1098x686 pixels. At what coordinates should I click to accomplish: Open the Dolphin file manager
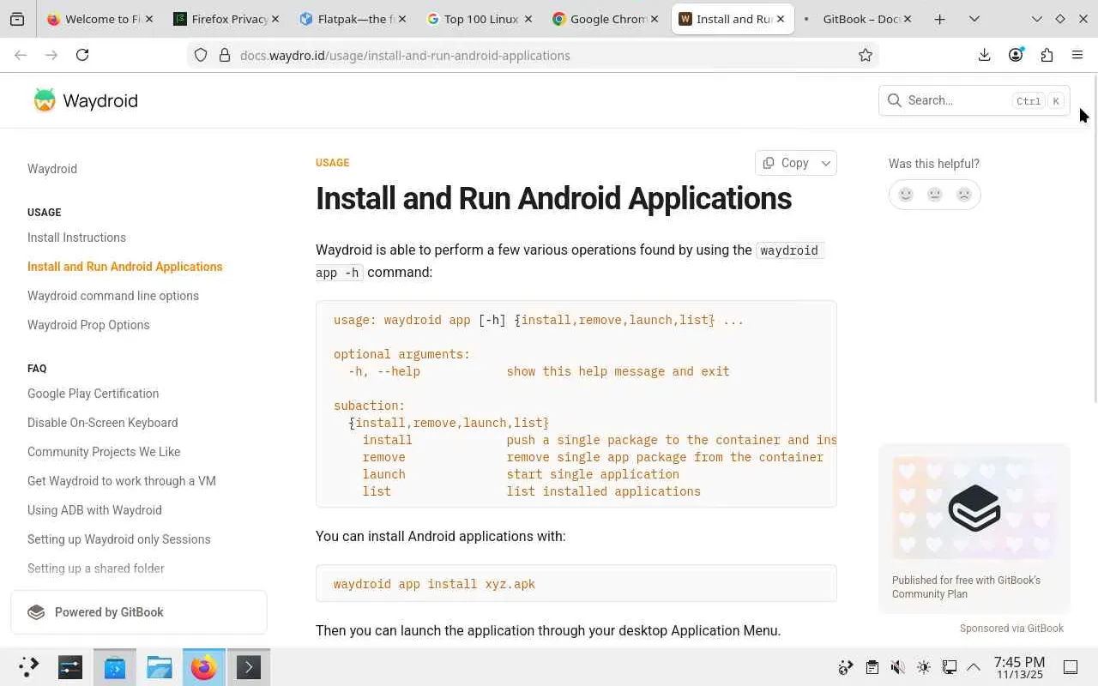tap(160, 667)
